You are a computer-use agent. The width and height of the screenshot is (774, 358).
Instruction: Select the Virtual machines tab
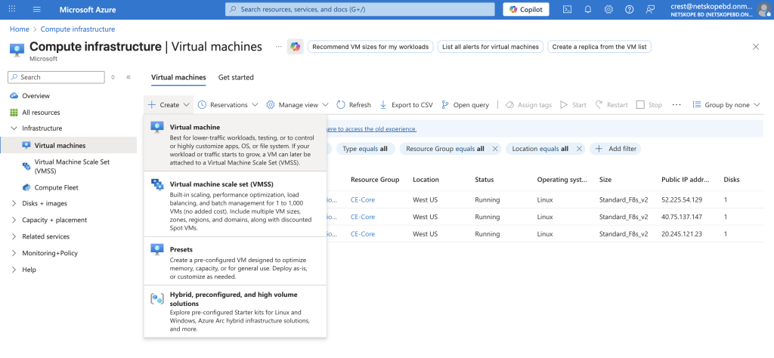pyautogui.click(x=178, y=78)
